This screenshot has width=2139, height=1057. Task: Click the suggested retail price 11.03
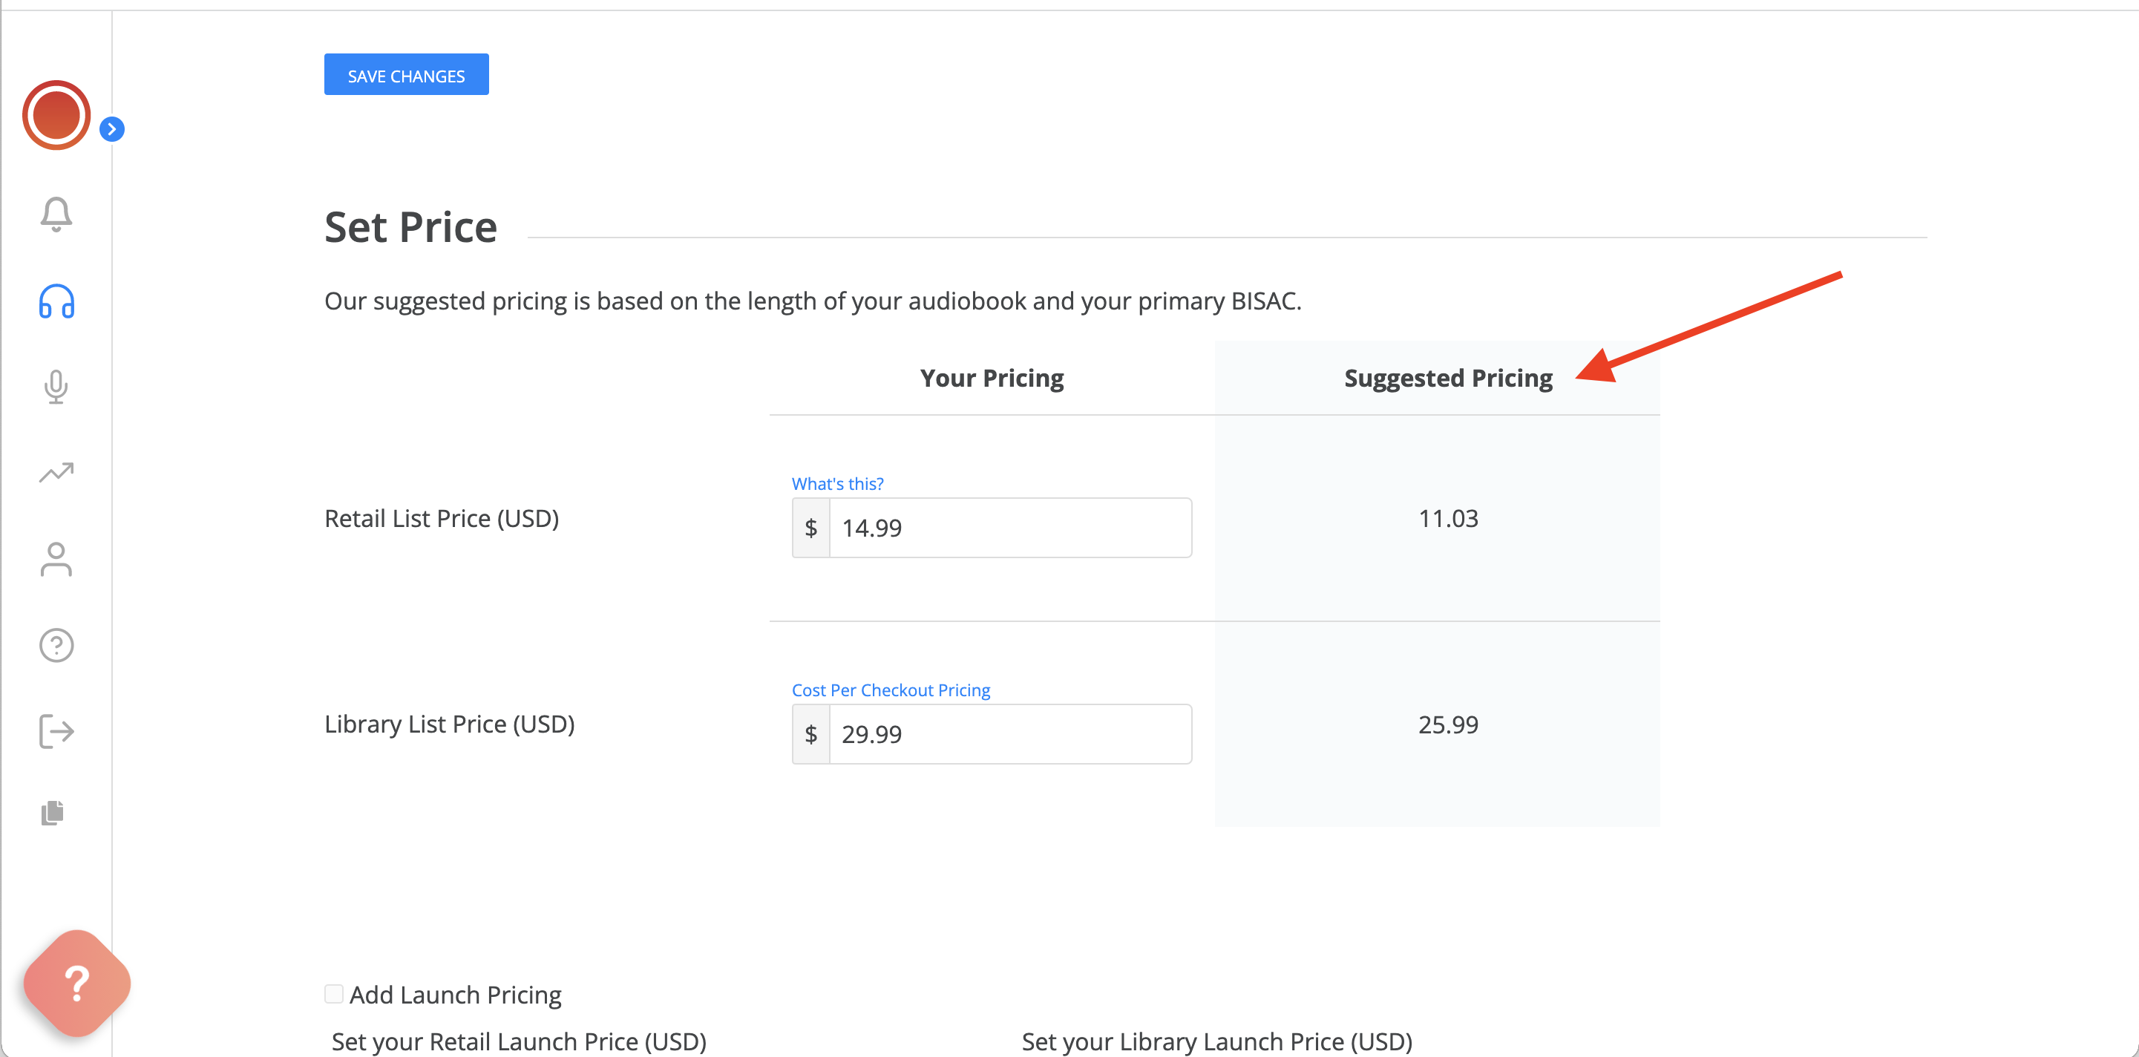pyautogui.click(x=1447, y=519)
